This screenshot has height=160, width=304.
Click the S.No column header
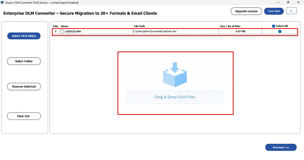[56, 26]
